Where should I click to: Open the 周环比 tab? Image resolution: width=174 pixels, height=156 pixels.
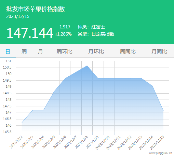click(x=64, y=52)
